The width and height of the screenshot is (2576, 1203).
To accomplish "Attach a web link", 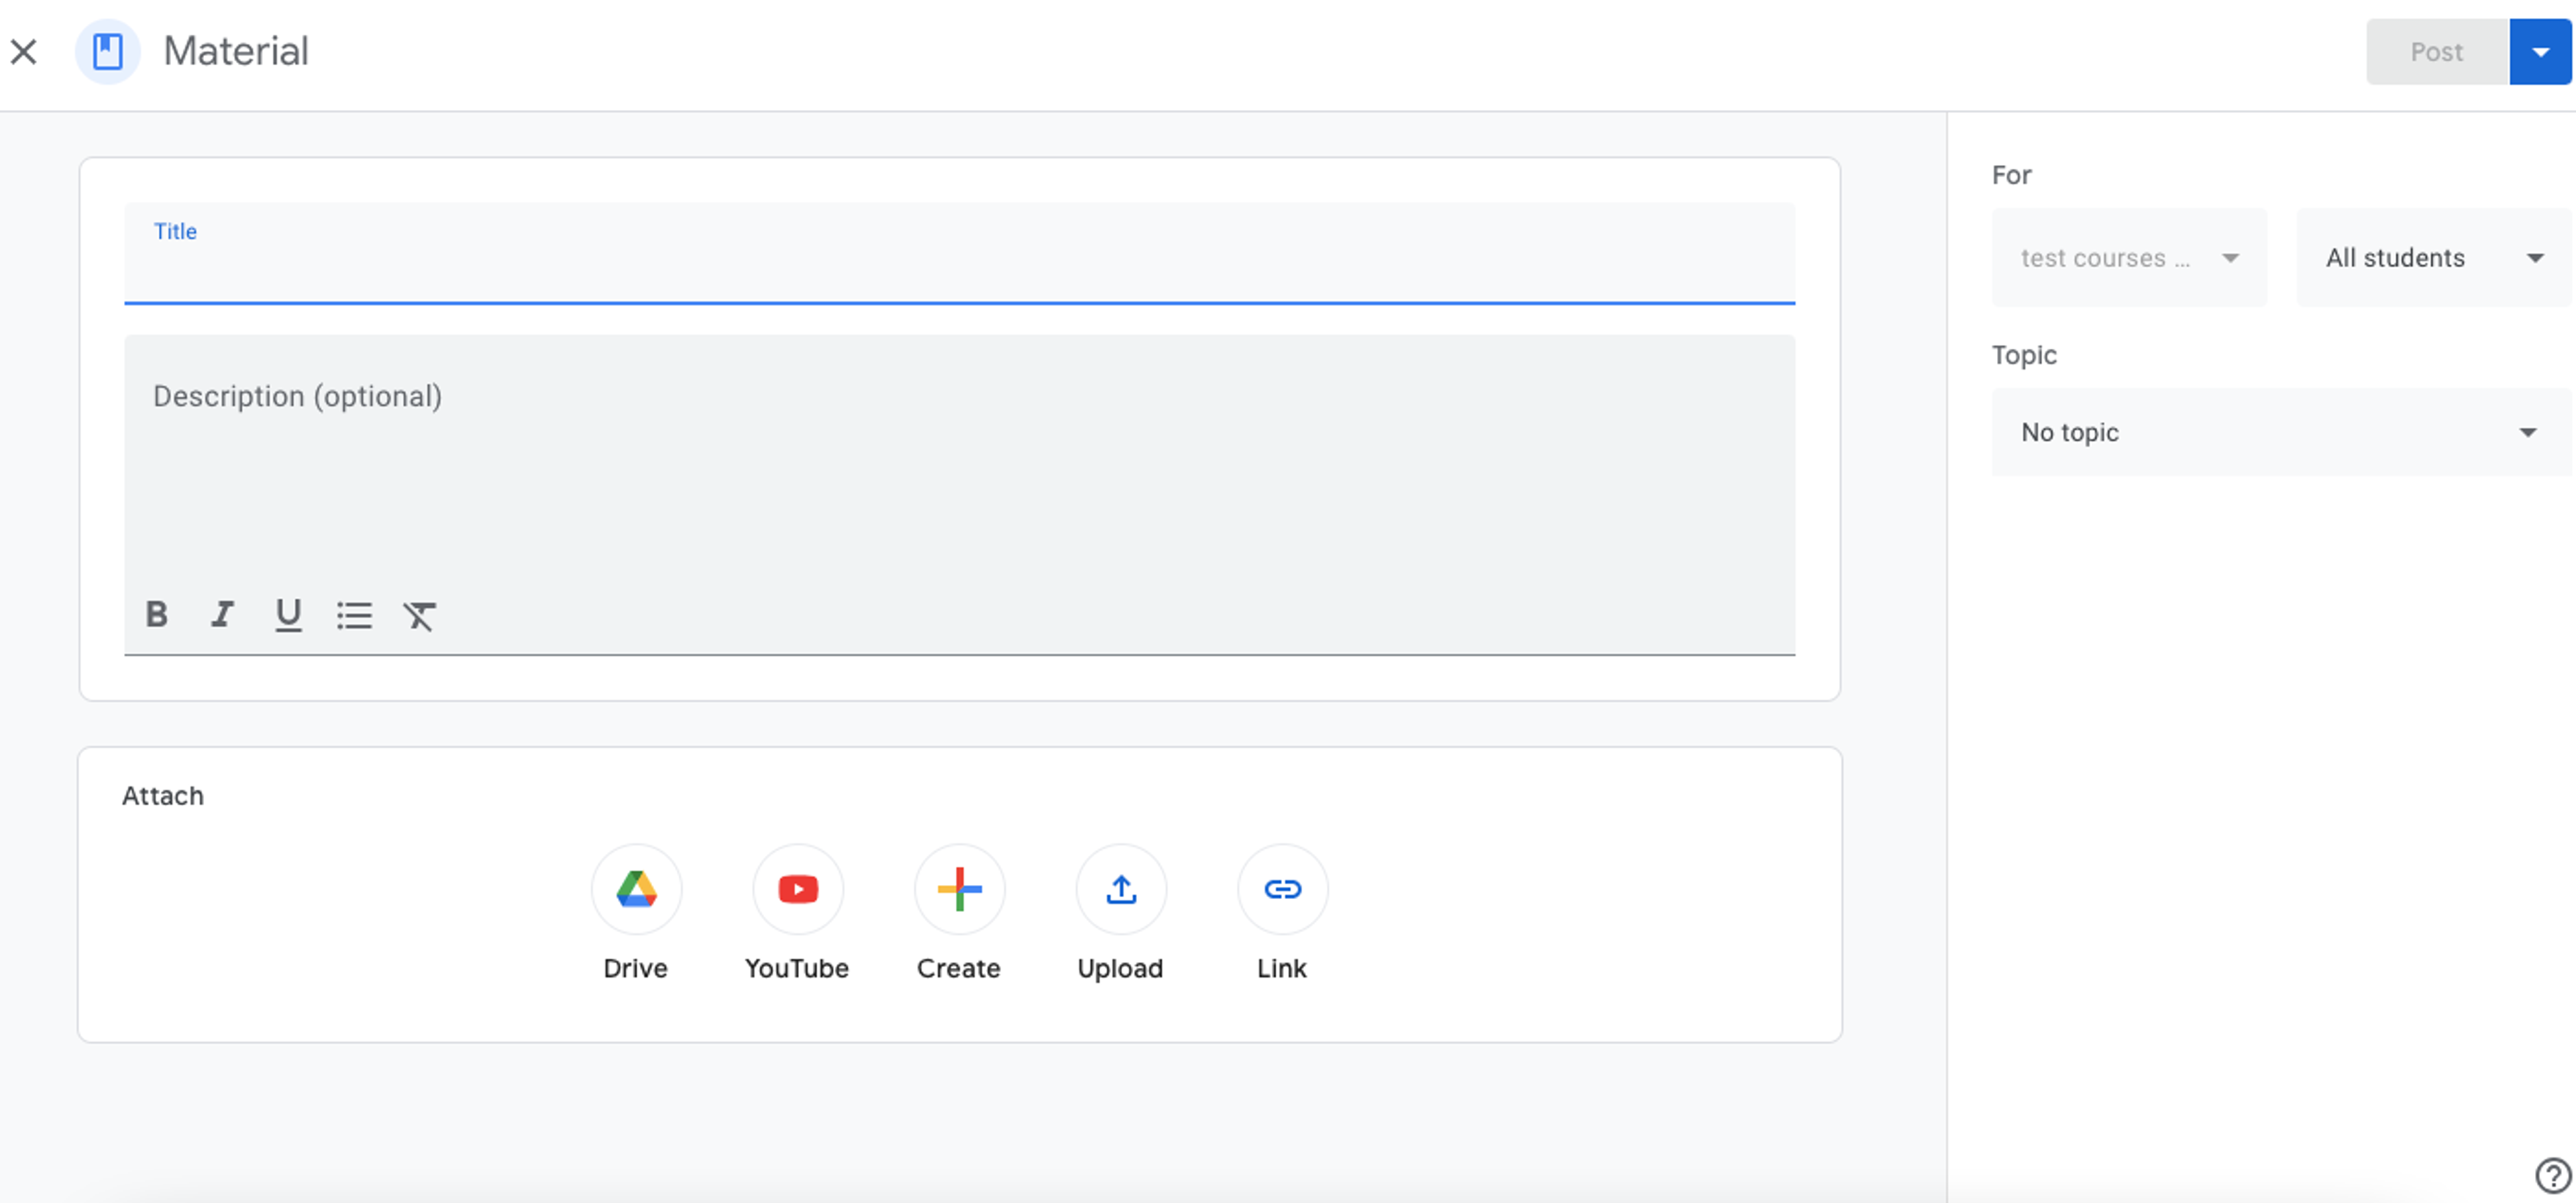I will tap(1282, 889).
